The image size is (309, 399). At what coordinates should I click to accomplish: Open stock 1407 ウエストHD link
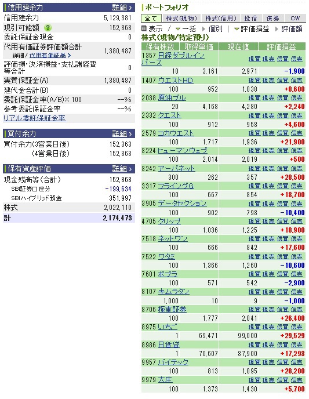tap(176, 81)
